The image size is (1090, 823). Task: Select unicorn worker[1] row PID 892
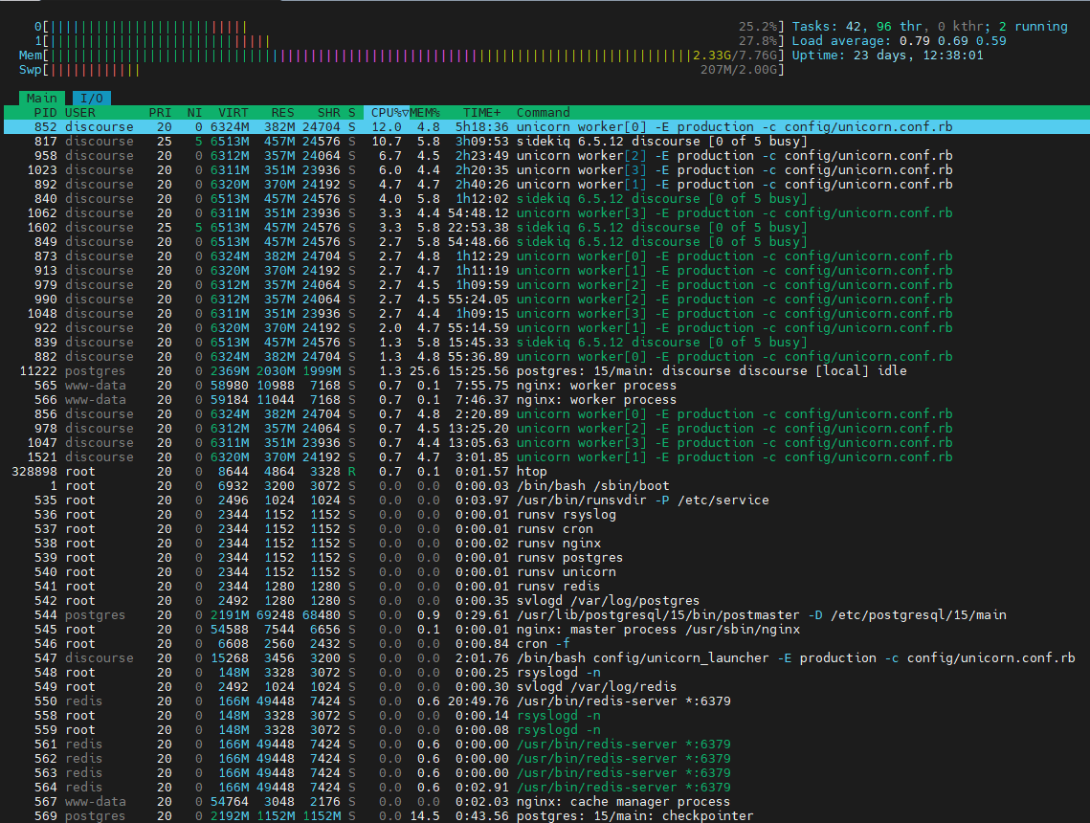point(545,184)
